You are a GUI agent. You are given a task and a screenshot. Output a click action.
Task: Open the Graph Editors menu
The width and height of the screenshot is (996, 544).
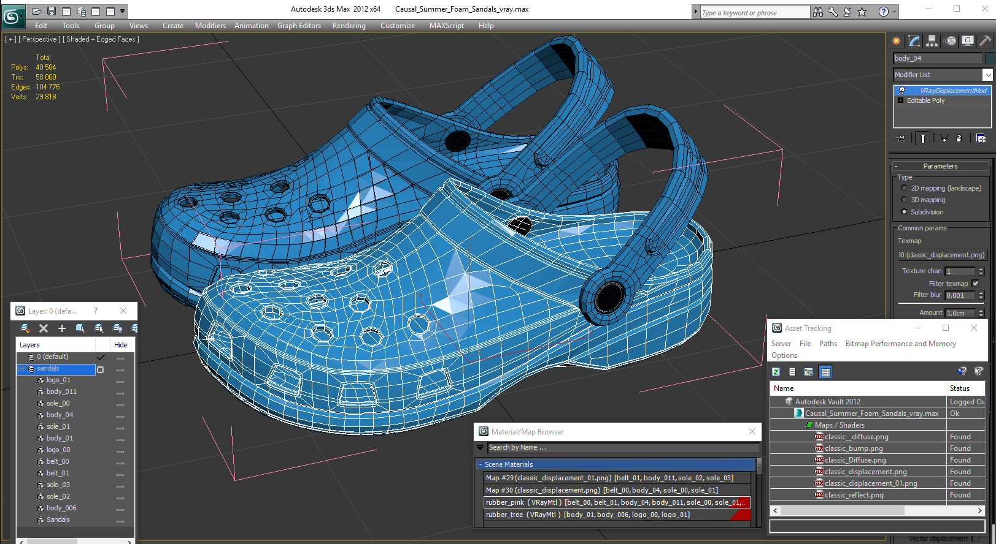point(299,26)
